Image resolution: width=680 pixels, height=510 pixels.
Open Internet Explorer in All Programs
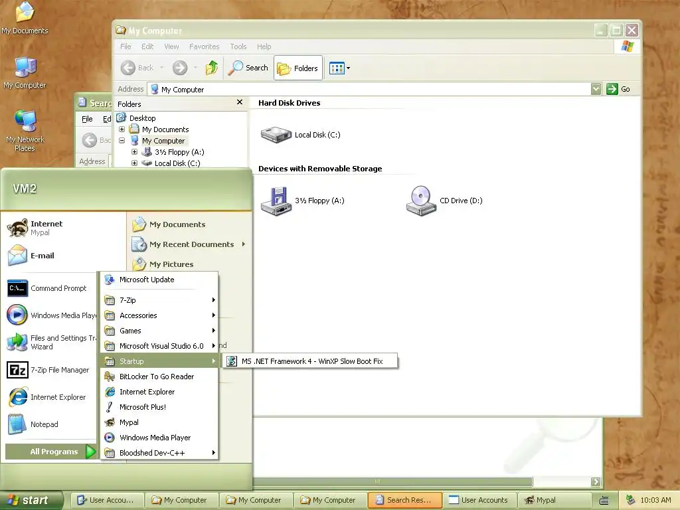(x=159, y=392)
